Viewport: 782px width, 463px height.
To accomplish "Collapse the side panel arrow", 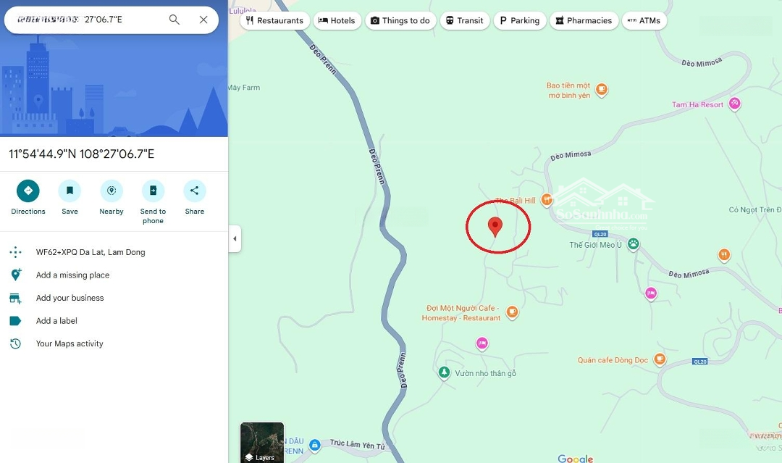I will pyautogui.click(x=235, y=238).
